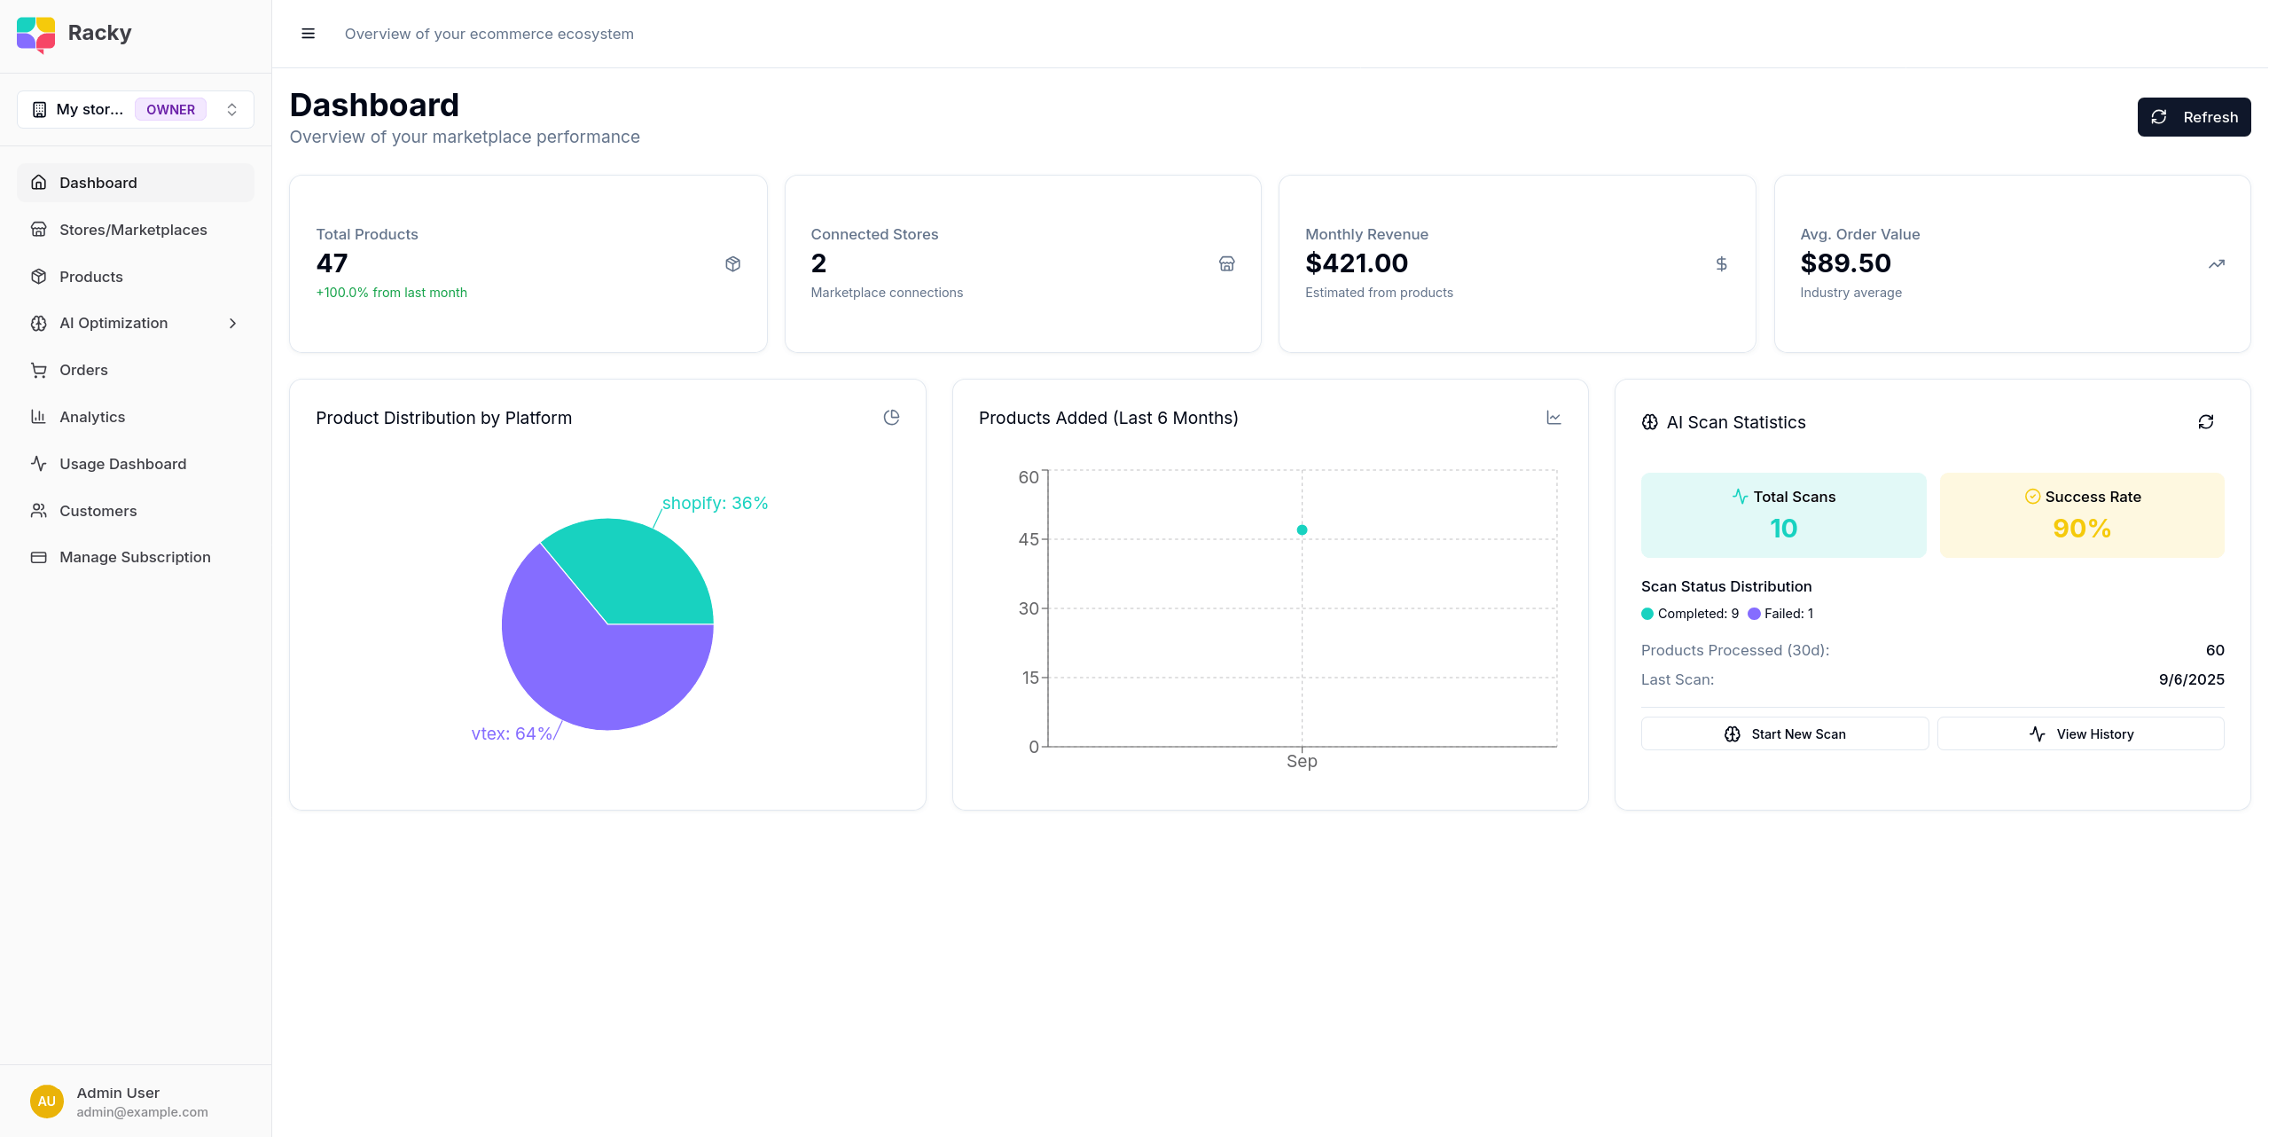Click the store icon in Connected Stores card
The image size is (2269, 1137).
1226,264
